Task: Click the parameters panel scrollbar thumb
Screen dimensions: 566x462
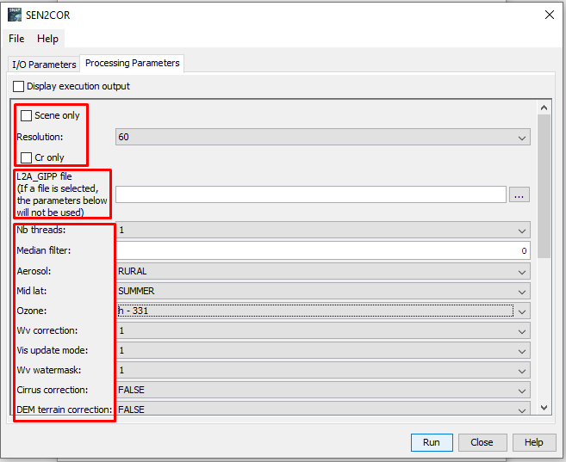Action: (x=544, y=187)
